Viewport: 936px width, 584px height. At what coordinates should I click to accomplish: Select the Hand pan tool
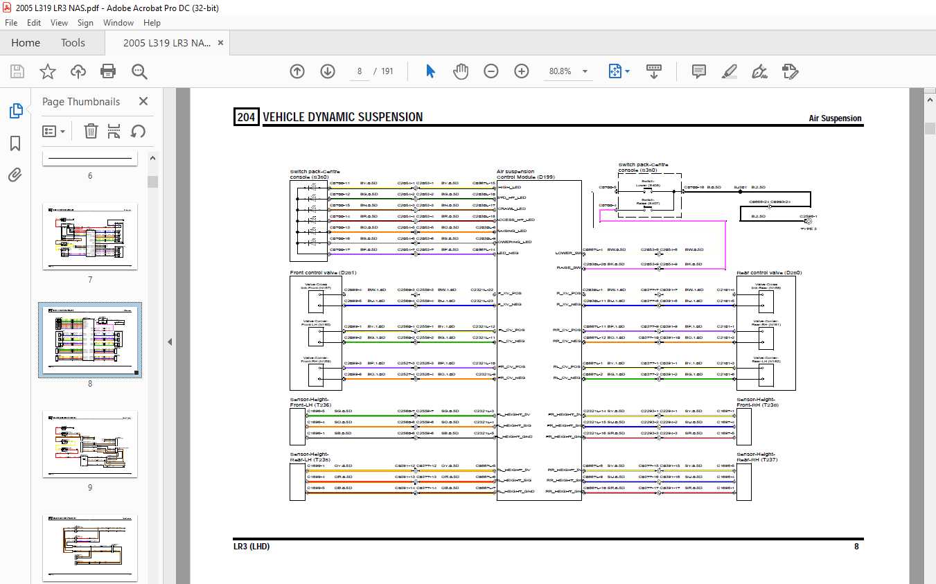pyautogui.click(x=461, y=71)
